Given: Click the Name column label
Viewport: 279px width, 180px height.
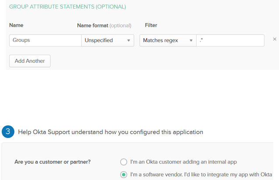Looking at the screenshot, I should click(x=16, y=25).
